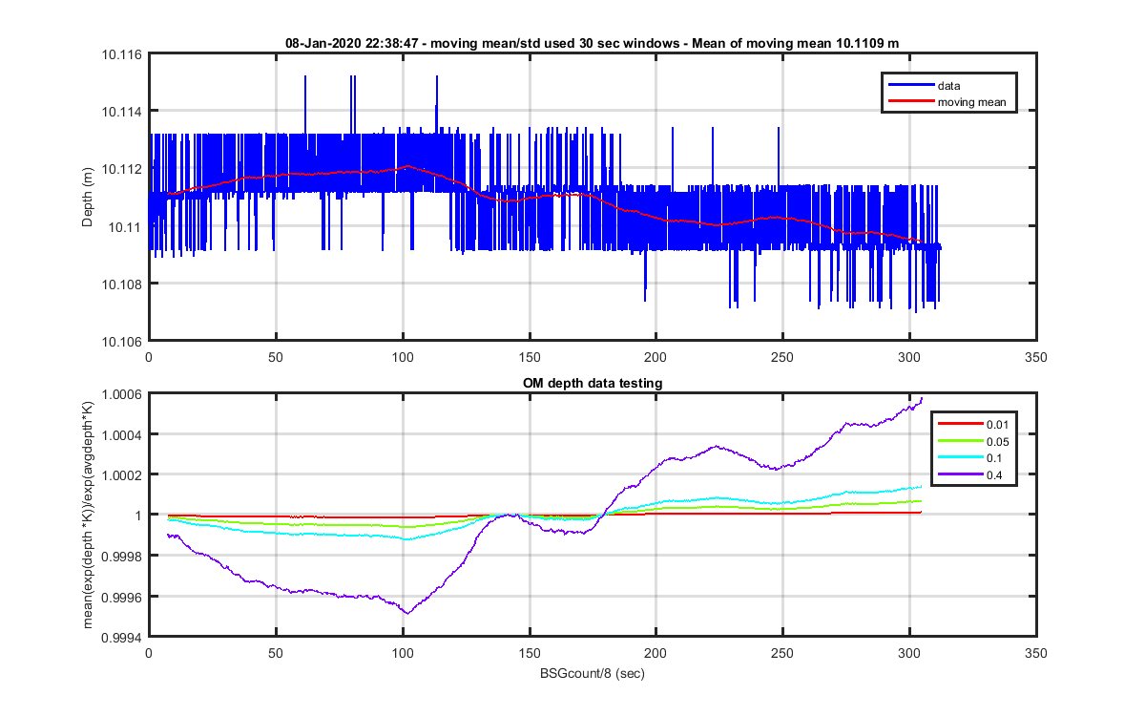1145x716 pixels.
Task: Click the 150 tick under the top plot
Action: tap(529, 358)
